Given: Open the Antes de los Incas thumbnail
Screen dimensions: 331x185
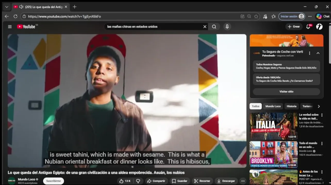Looking at the screenshot, I should pyautogui.click(x=274, y=177).
